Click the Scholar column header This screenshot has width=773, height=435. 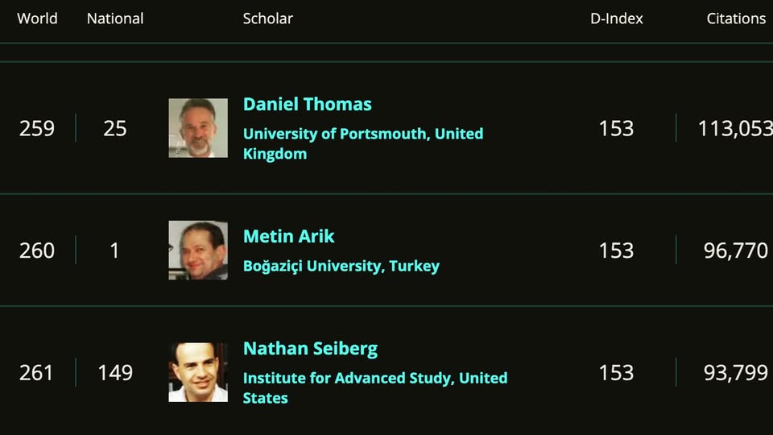coord(267,19)
